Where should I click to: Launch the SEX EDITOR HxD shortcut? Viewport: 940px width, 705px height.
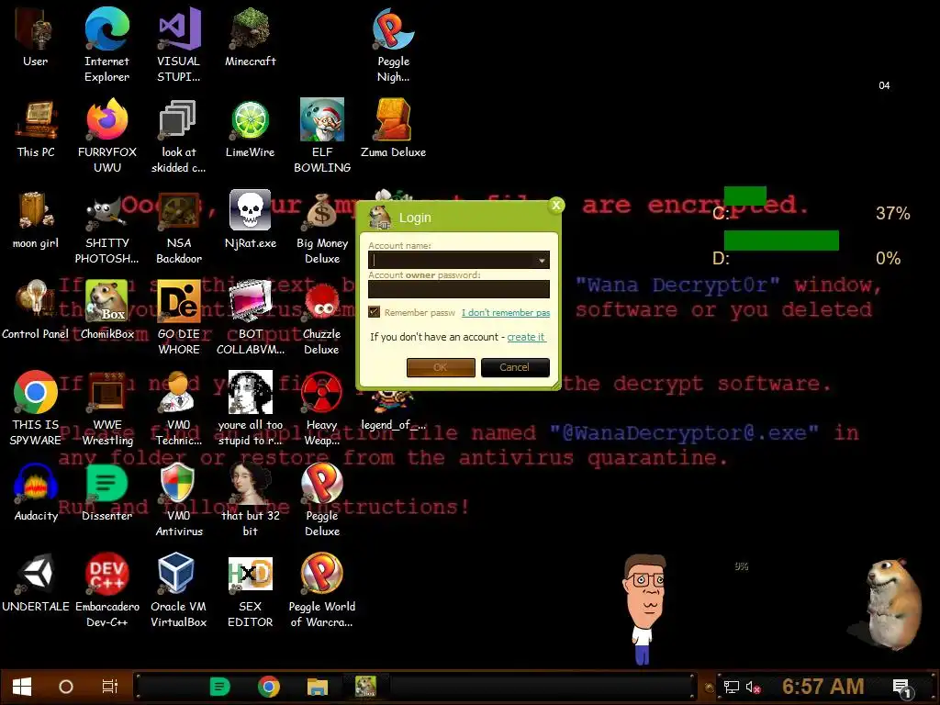point(250,591)
